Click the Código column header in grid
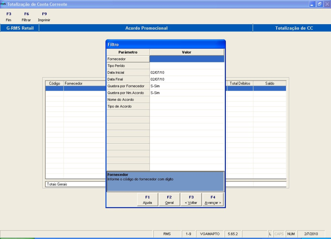The width and height of the screenshot is (331, 239). click(x=54, y=83)
